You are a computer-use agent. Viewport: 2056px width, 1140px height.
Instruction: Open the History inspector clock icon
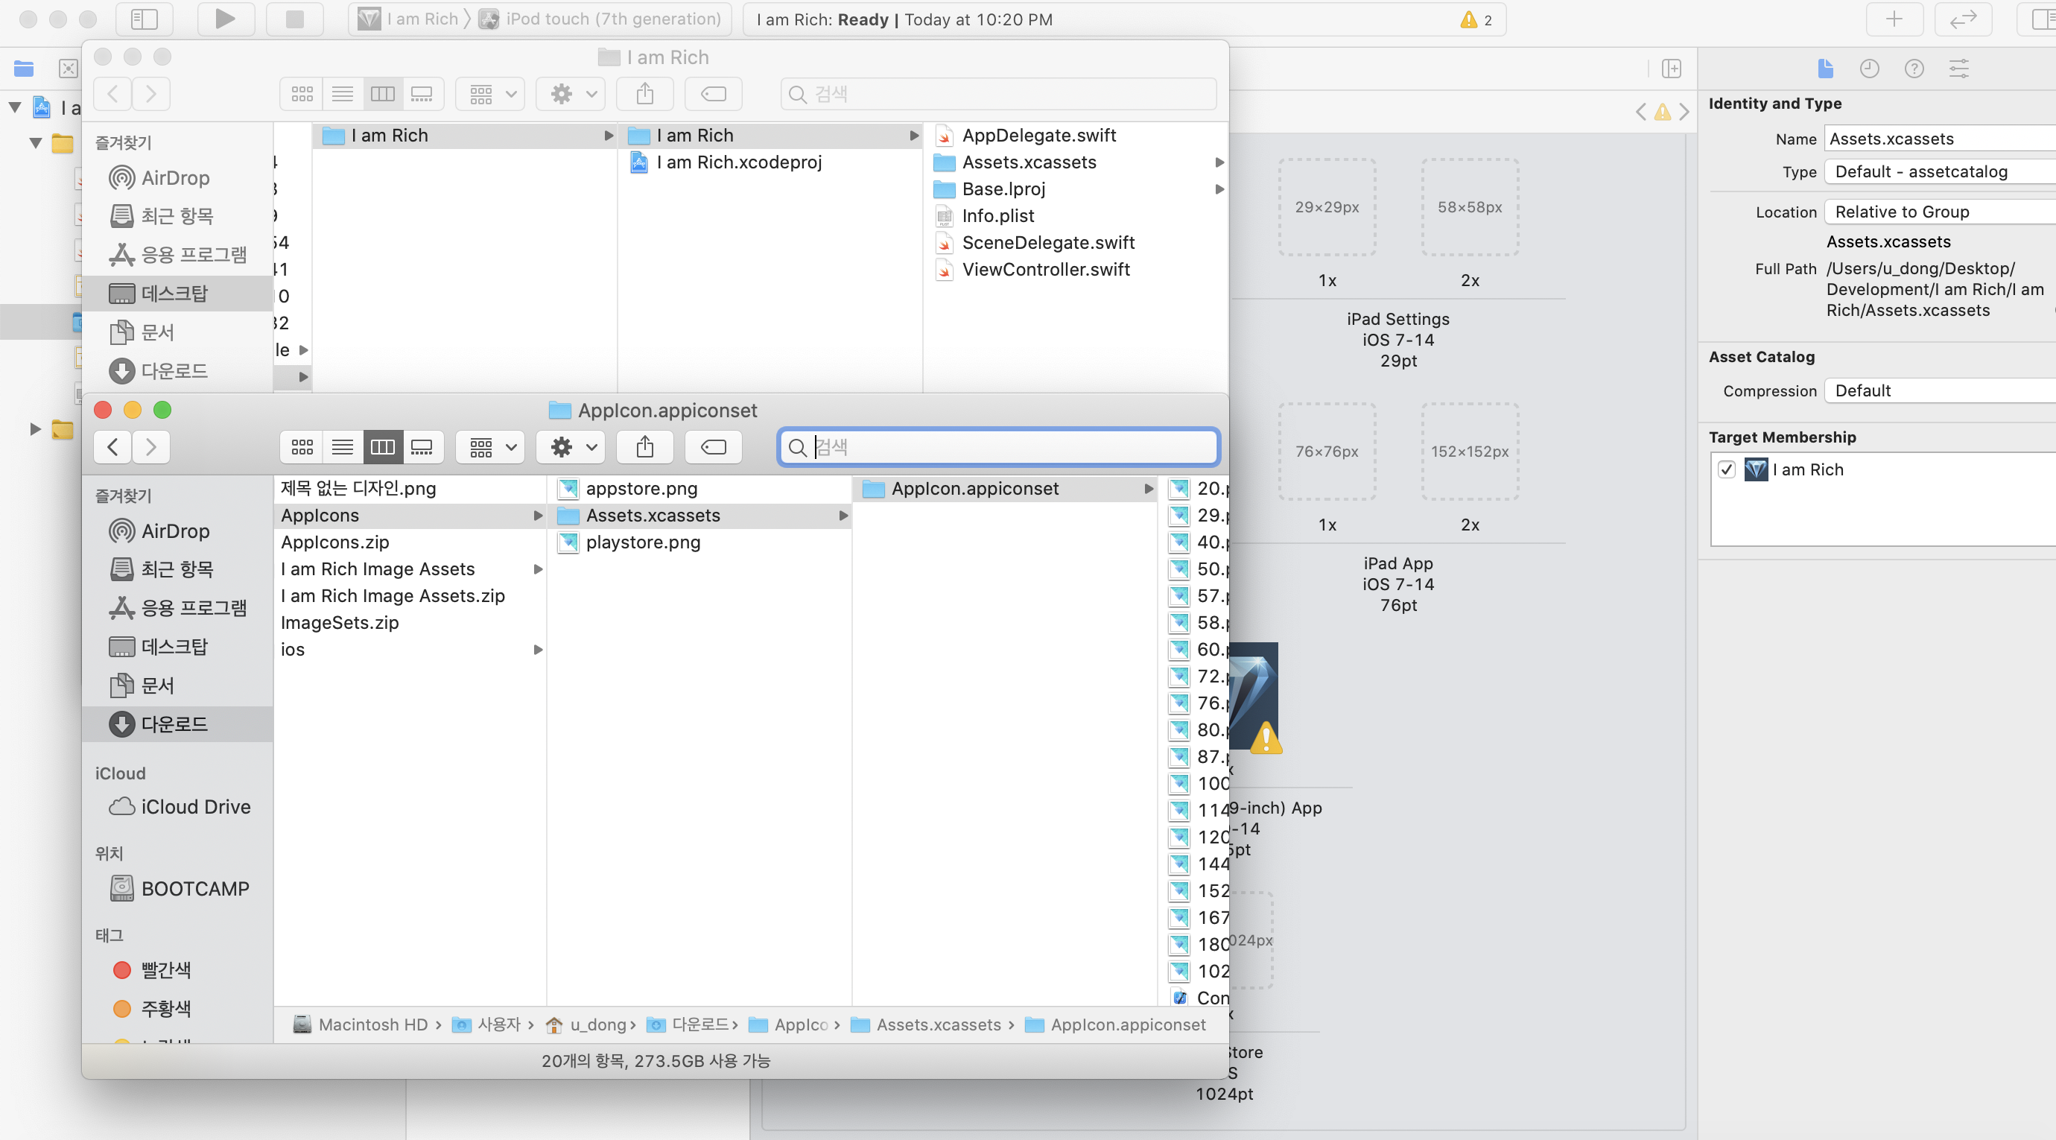(1868, 69)
